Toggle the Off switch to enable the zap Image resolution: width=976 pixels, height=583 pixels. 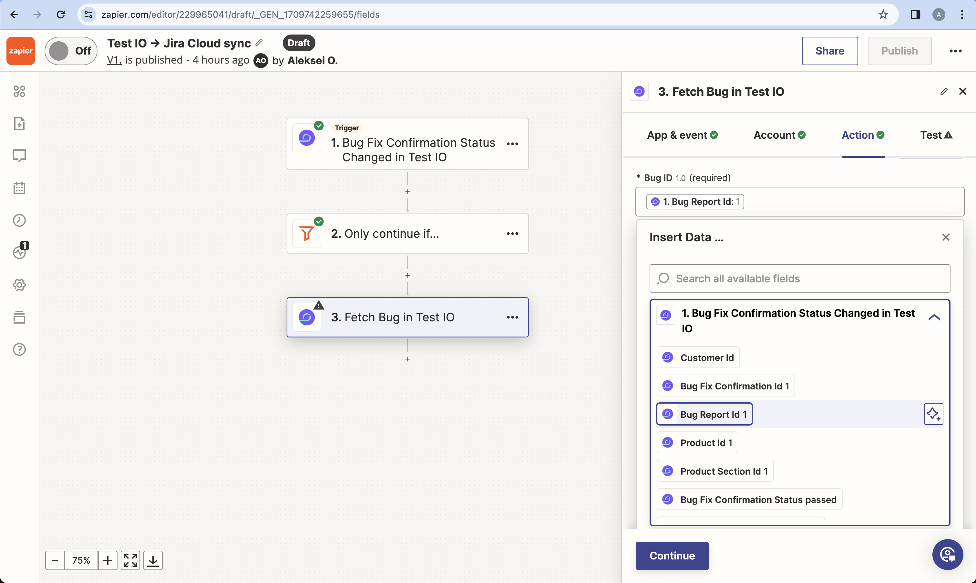pyautogui.click(x=71, y=50)
